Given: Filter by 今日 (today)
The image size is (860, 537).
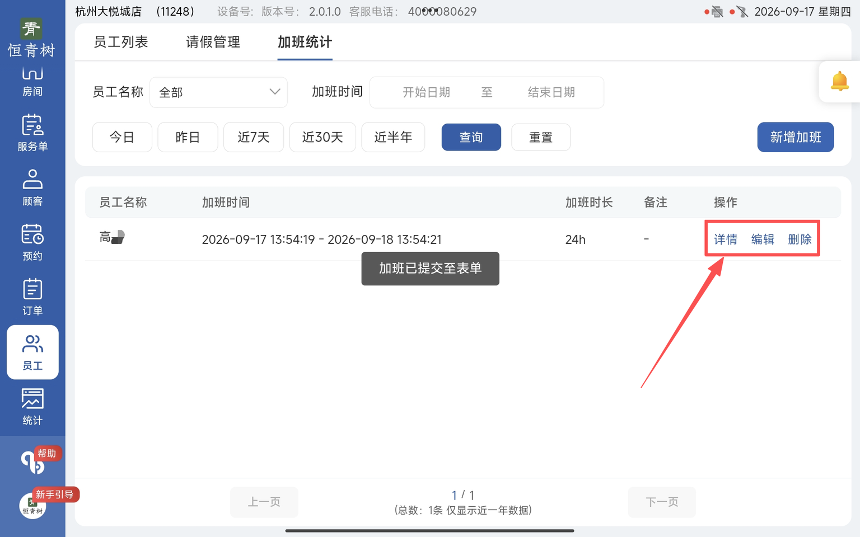Looking at the screenshot, I should click(122, 137).
